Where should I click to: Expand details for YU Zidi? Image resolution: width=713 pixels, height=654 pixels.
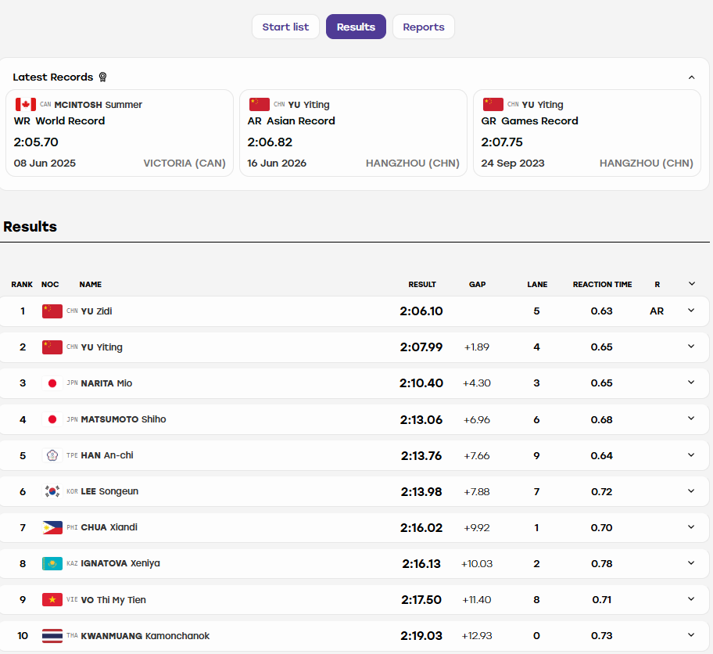point(691,311)
